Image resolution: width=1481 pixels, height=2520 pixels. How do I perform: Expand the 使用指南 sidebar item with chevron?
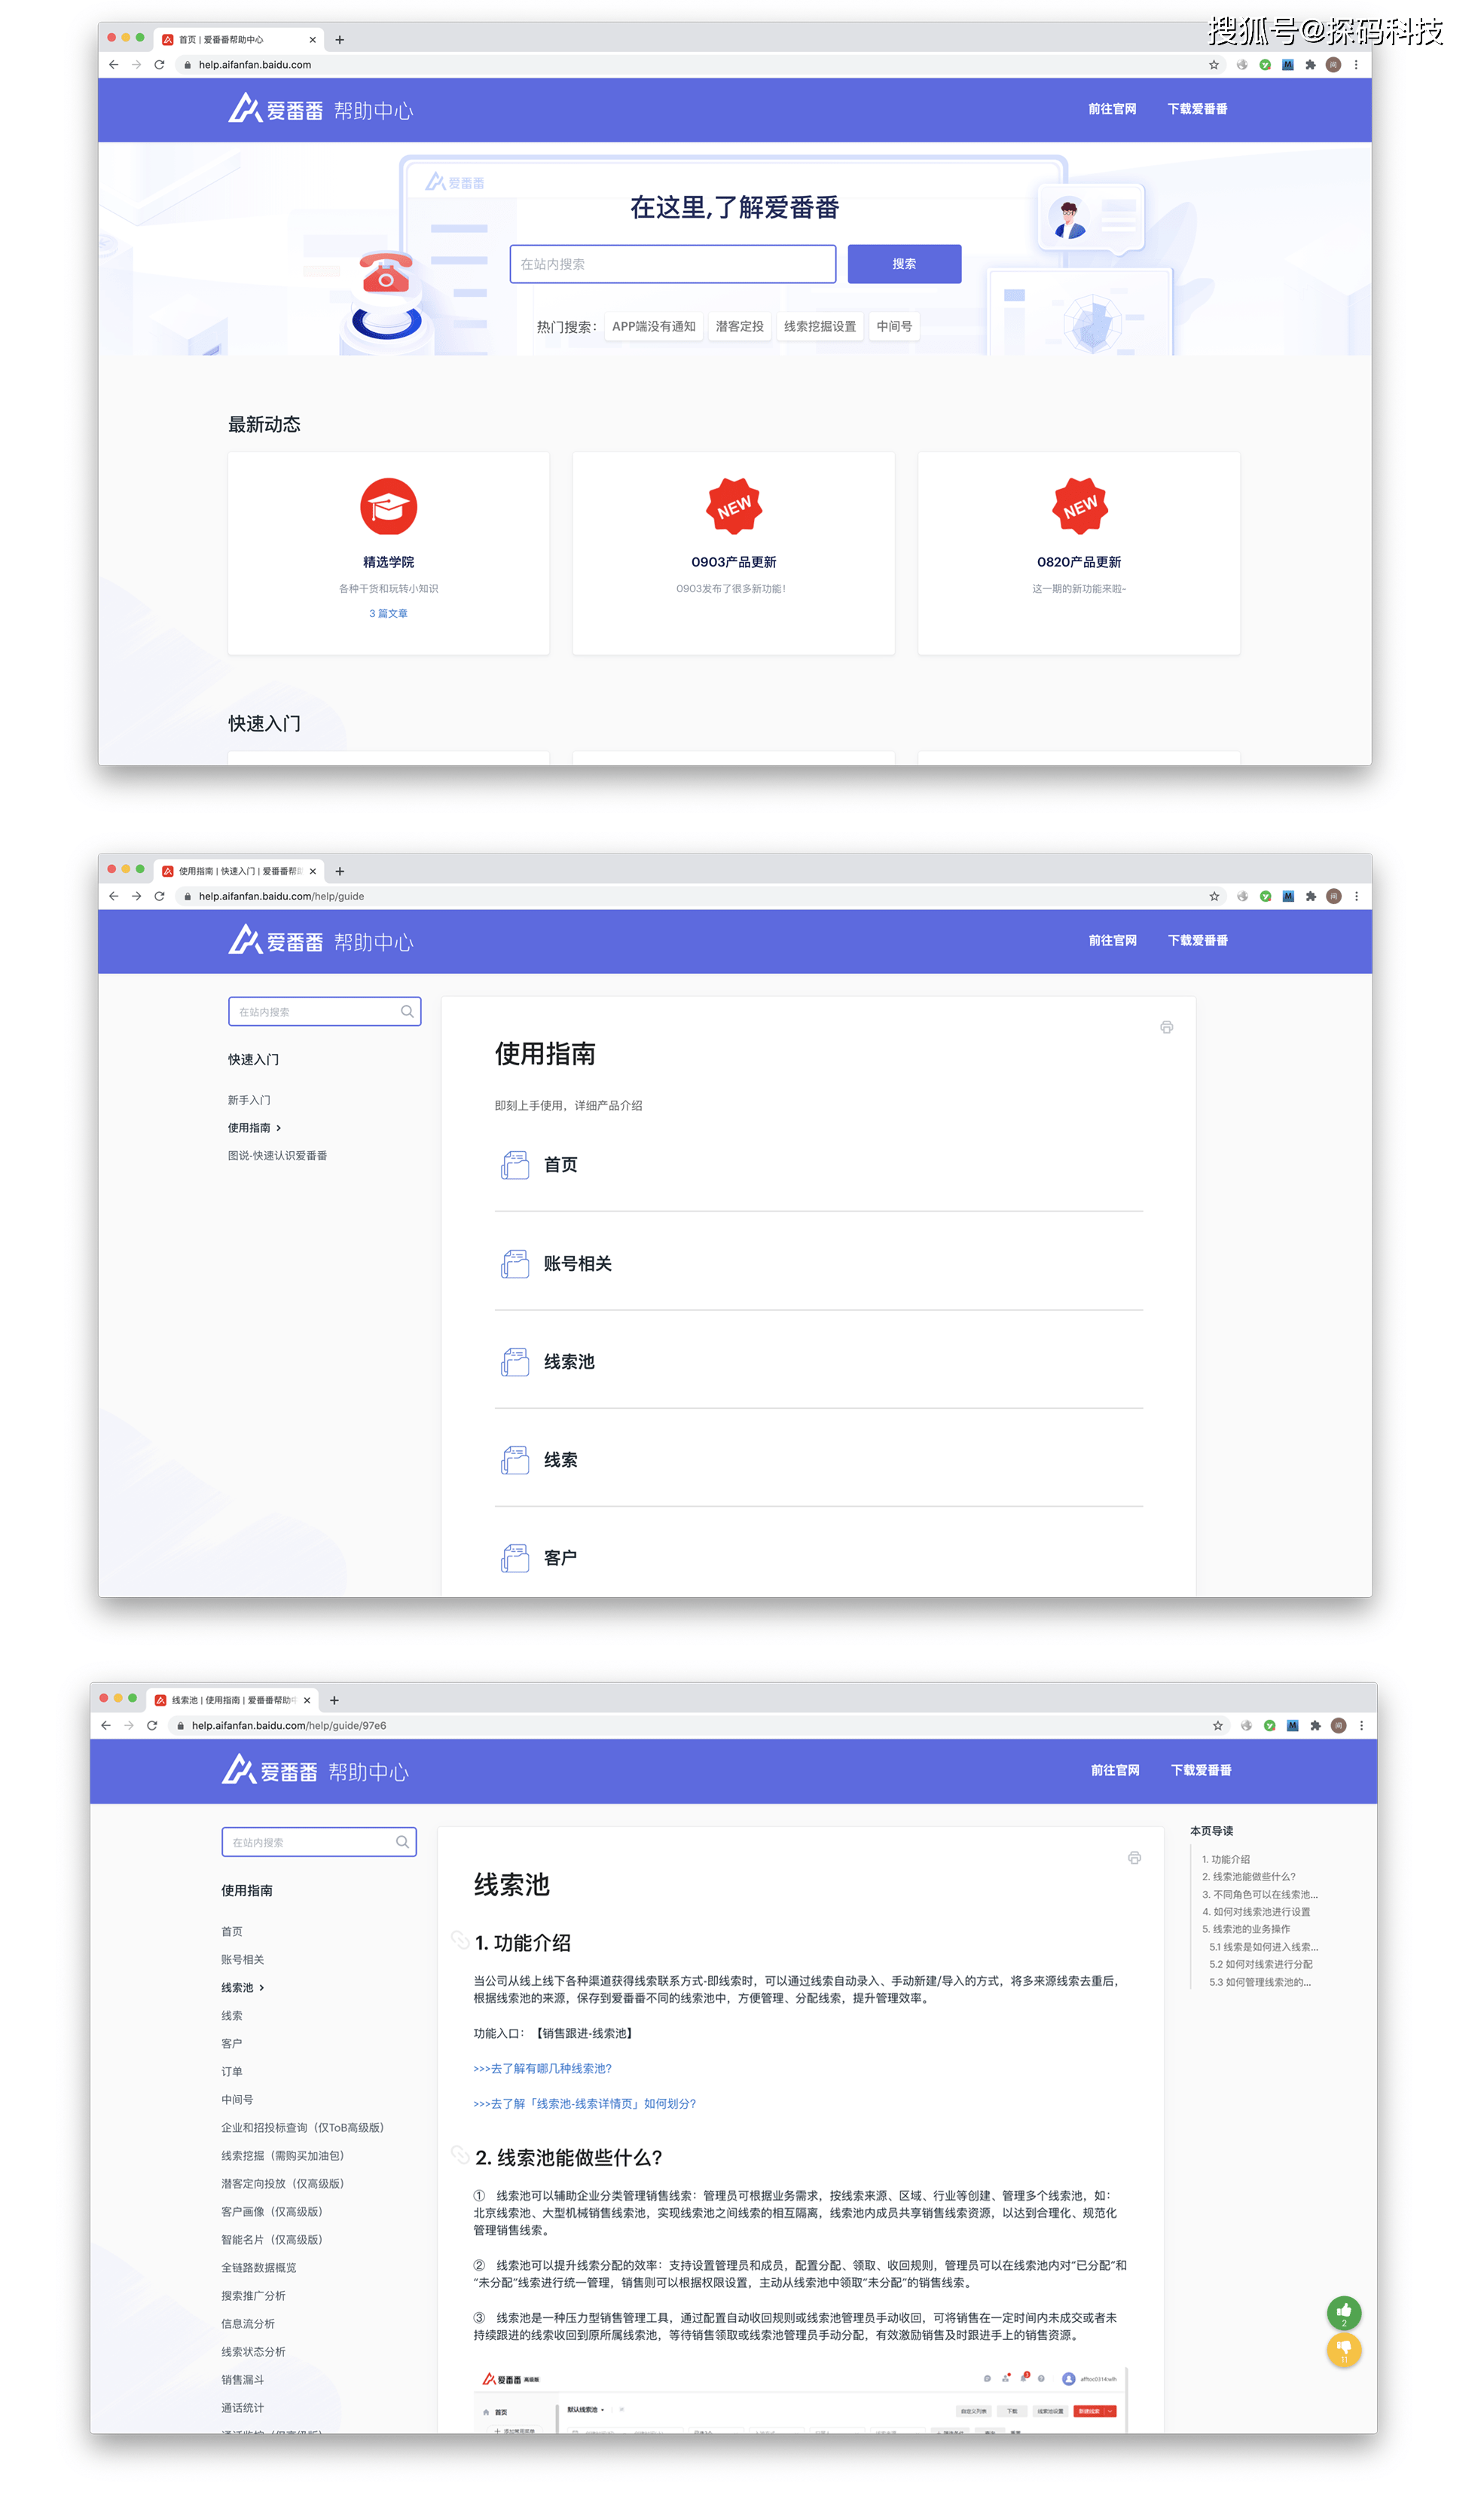tap(254, 1128)
